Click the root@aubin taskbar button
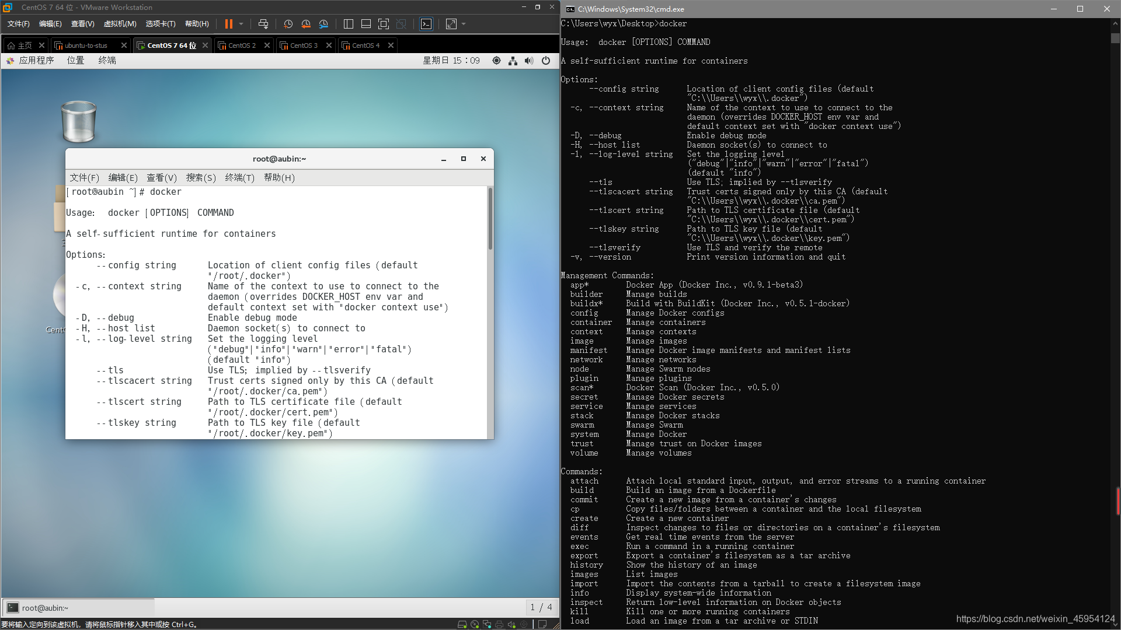This screenshot has height=630, width=1121. point(45,607)
